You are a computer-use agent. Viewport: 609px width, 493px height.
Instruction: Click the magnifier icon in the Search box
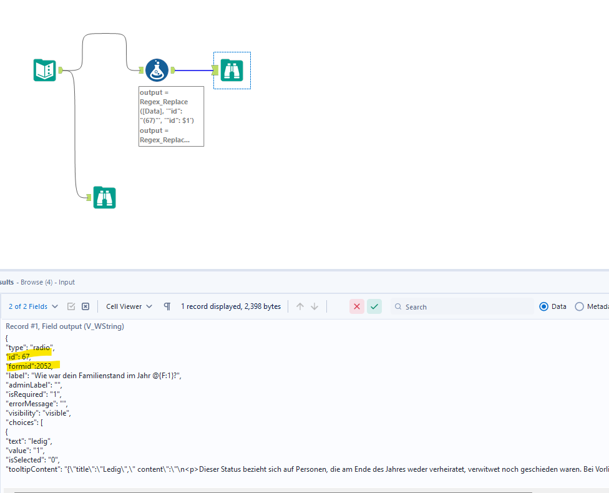(397, 306)
